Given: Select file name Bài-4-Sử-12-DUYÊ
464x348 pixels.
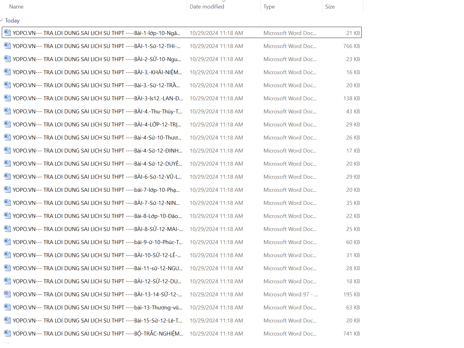Looking at the screenshot, I should point(98,164).
